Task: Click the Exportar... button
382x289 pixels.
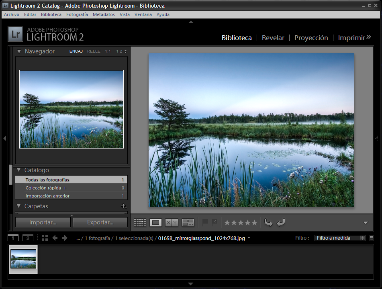Action: point(100,222)
